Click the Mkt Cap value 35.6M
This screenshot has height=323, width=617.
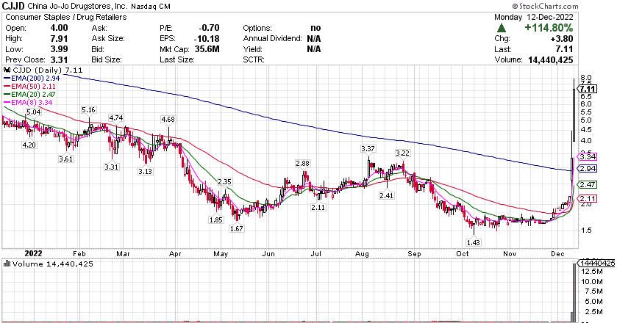coord(207,49)
